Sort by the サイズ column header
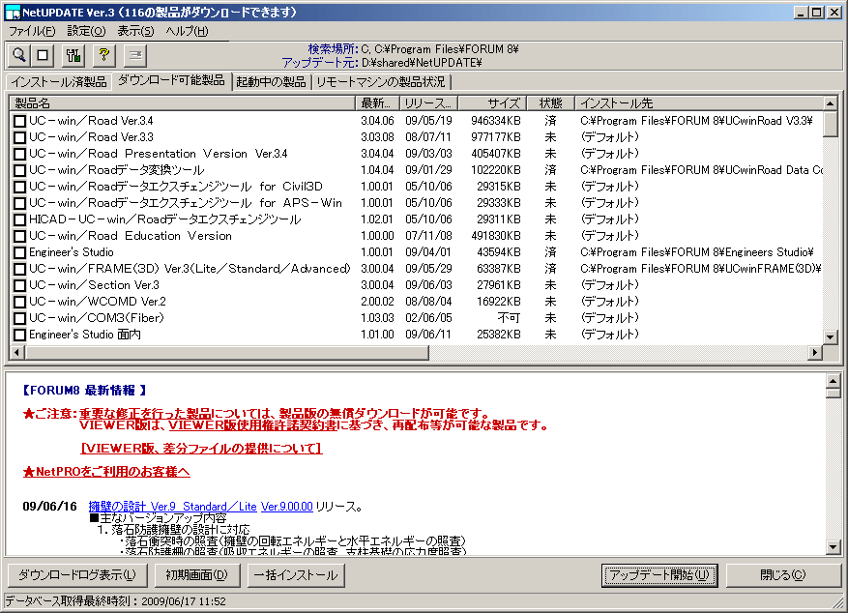The image size is (848, 613). (491, 103)
